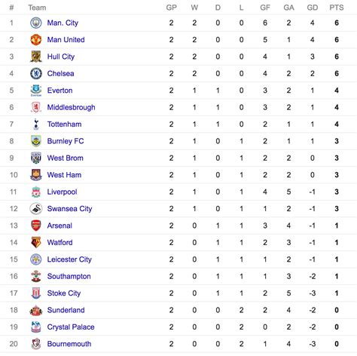This screenshot has width=357, height=356.
Task: Open the Stoke City team link
Action: (64, 293)
